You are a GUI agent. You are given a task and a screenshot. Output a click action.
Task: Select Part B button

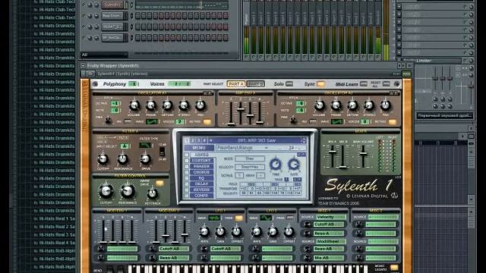pyautogui.click(x=255, y=84)
